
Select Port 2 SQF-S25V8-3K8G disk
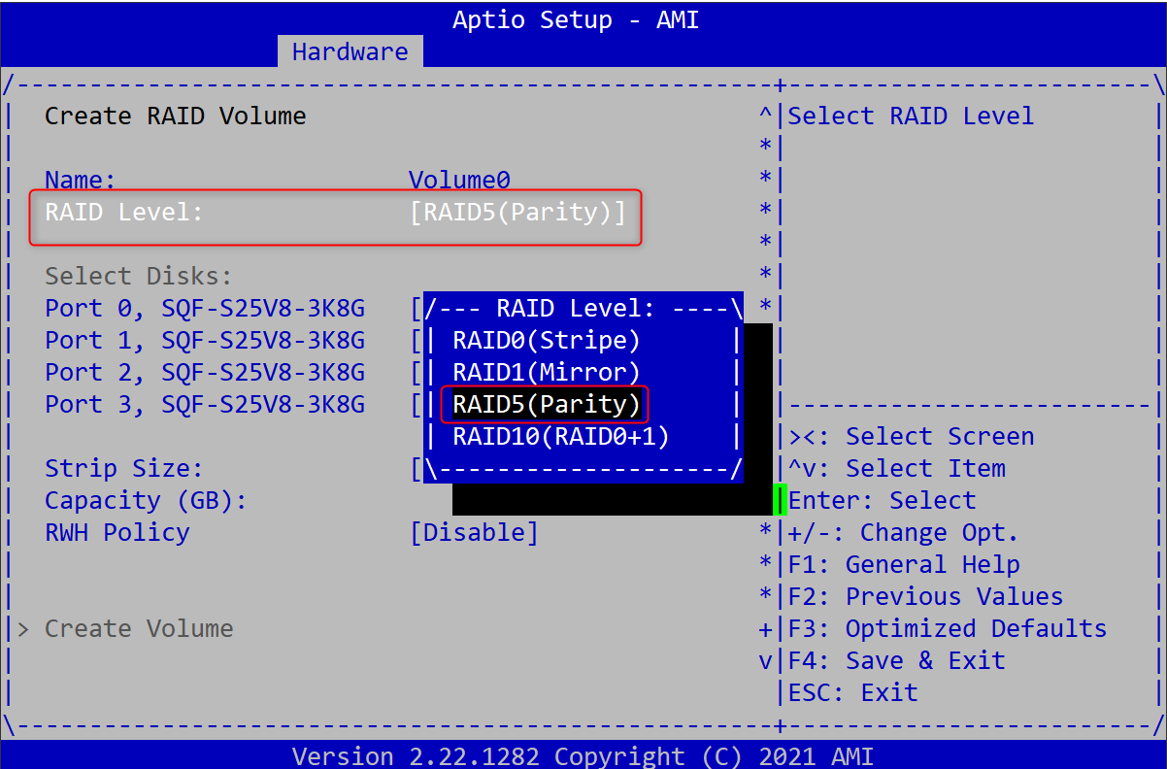pos(204,373)
